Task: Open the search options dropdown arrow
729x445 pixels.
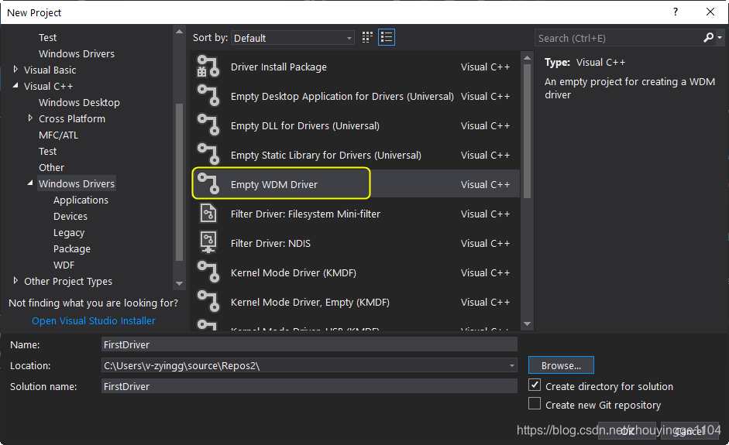Action: [x=720, y=38]
